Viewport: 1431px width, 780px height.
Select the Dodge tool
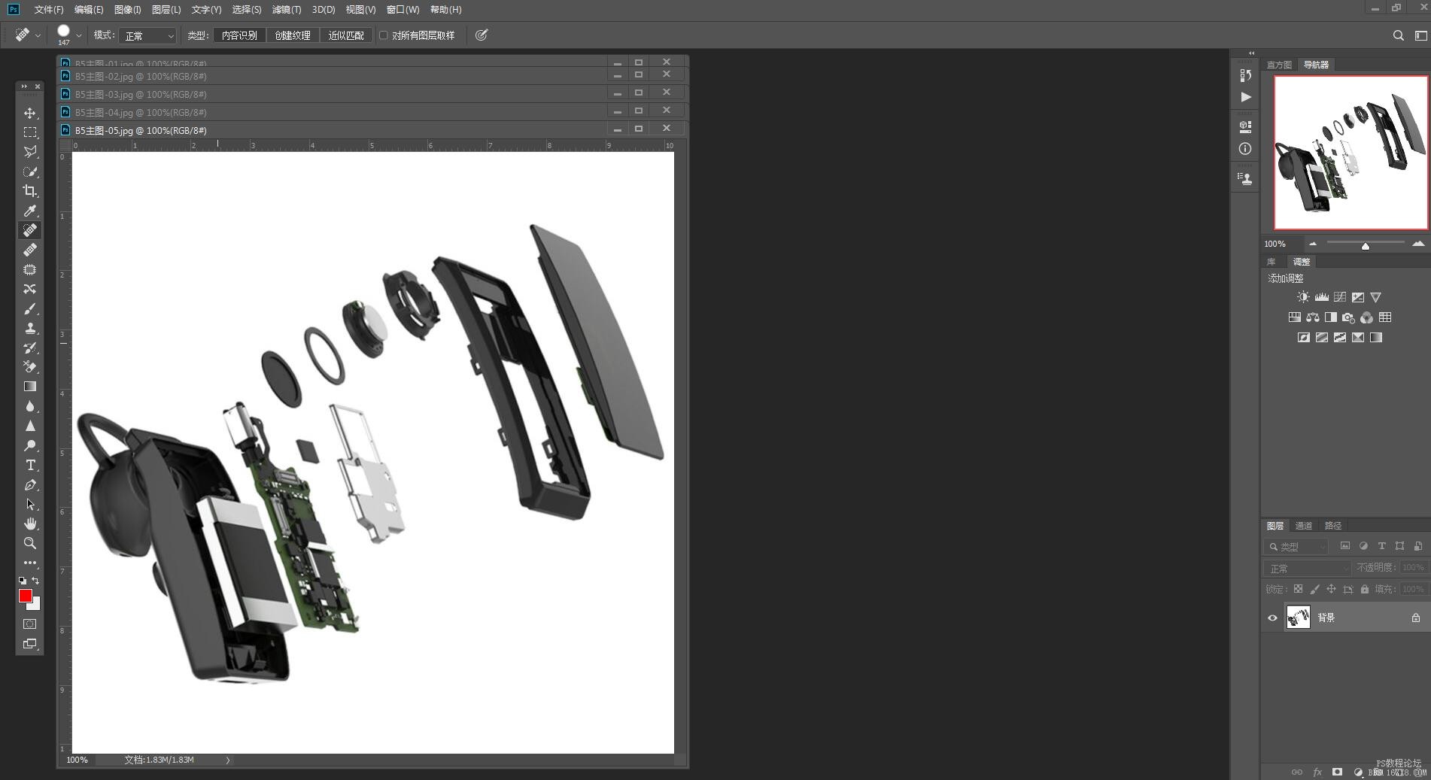(x=30, y=445)
